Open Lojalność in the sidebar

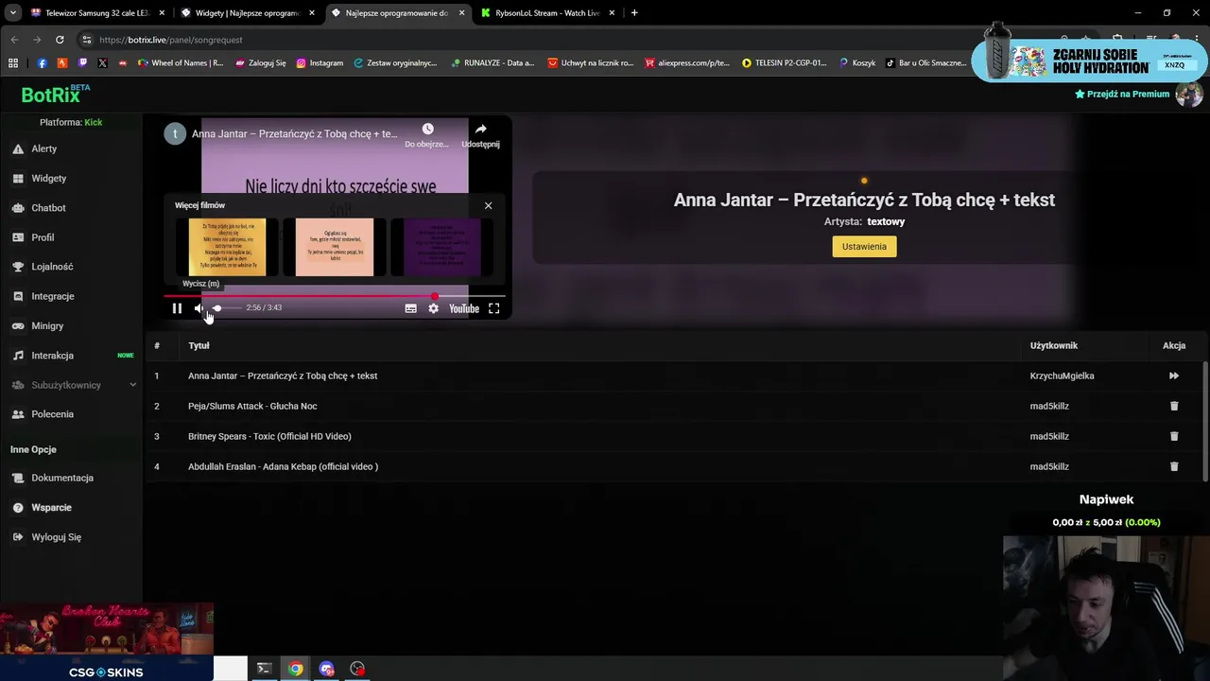pos(52,267)
